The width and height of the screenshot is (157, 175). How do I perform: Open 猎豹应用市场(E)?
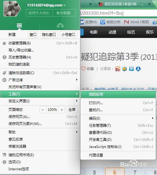(40, 155)
